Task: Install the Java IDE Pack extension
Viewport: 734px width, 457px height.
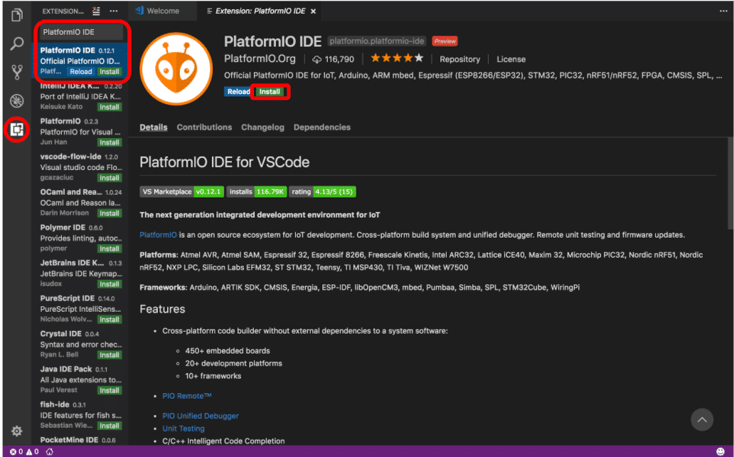Action: pos(109,390)
